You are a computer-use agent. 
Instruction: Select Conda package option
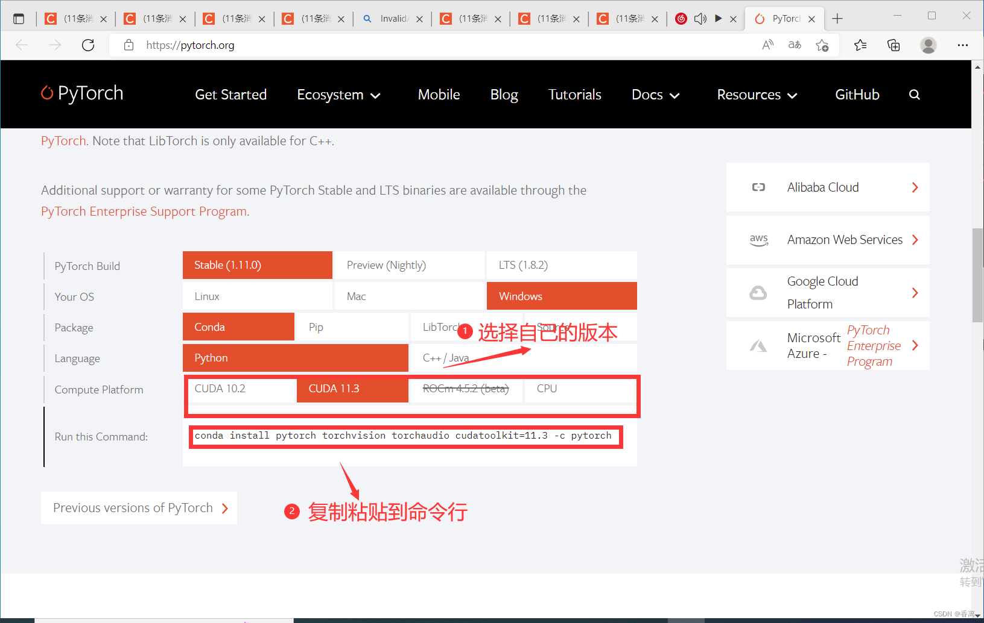click(238, 327)
